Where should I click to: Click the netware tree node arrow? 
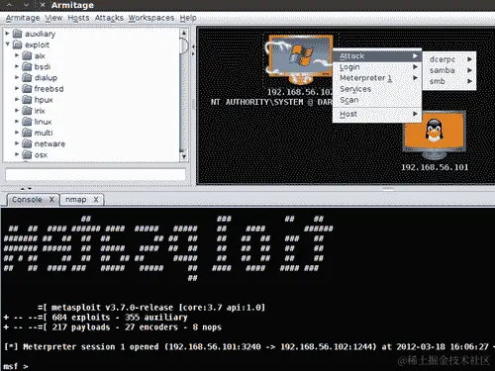point(17,143)
